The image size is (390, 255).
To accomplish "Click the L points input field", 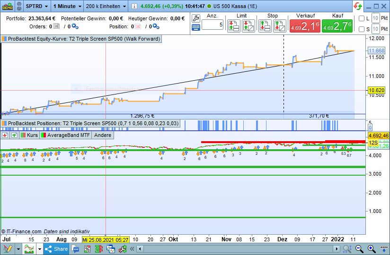I will [375, 18].
